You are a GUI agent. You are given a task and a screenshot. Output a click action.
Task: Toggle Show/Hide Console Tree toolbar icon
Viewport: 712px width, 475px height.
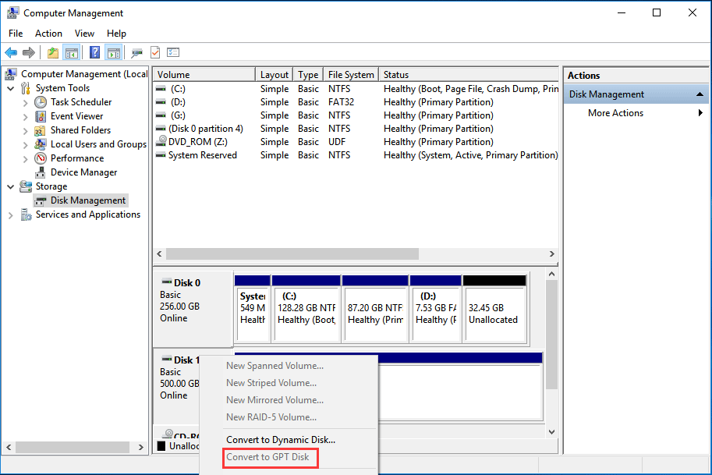[72, 53]
